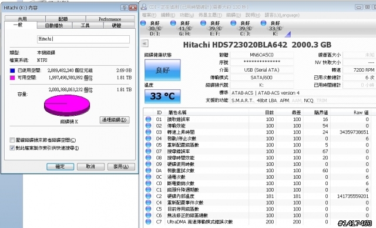376x228 pixels.
Task: Click the 清理磁碟(D) button
Action: click(x=115, y=120)
